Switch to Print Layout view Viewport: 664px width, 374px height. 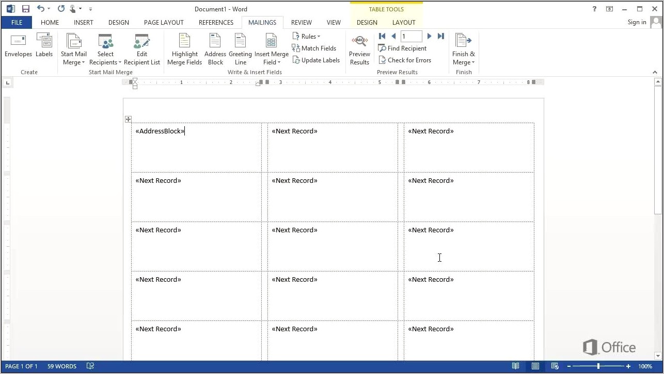(x=535, y=366)
